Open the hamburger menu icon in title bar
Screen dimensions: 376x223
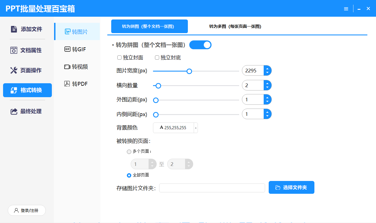point(346,9)
